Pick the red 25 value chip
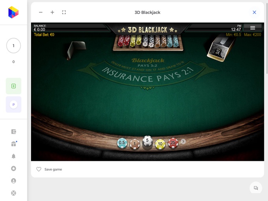 tap(172, 143)
